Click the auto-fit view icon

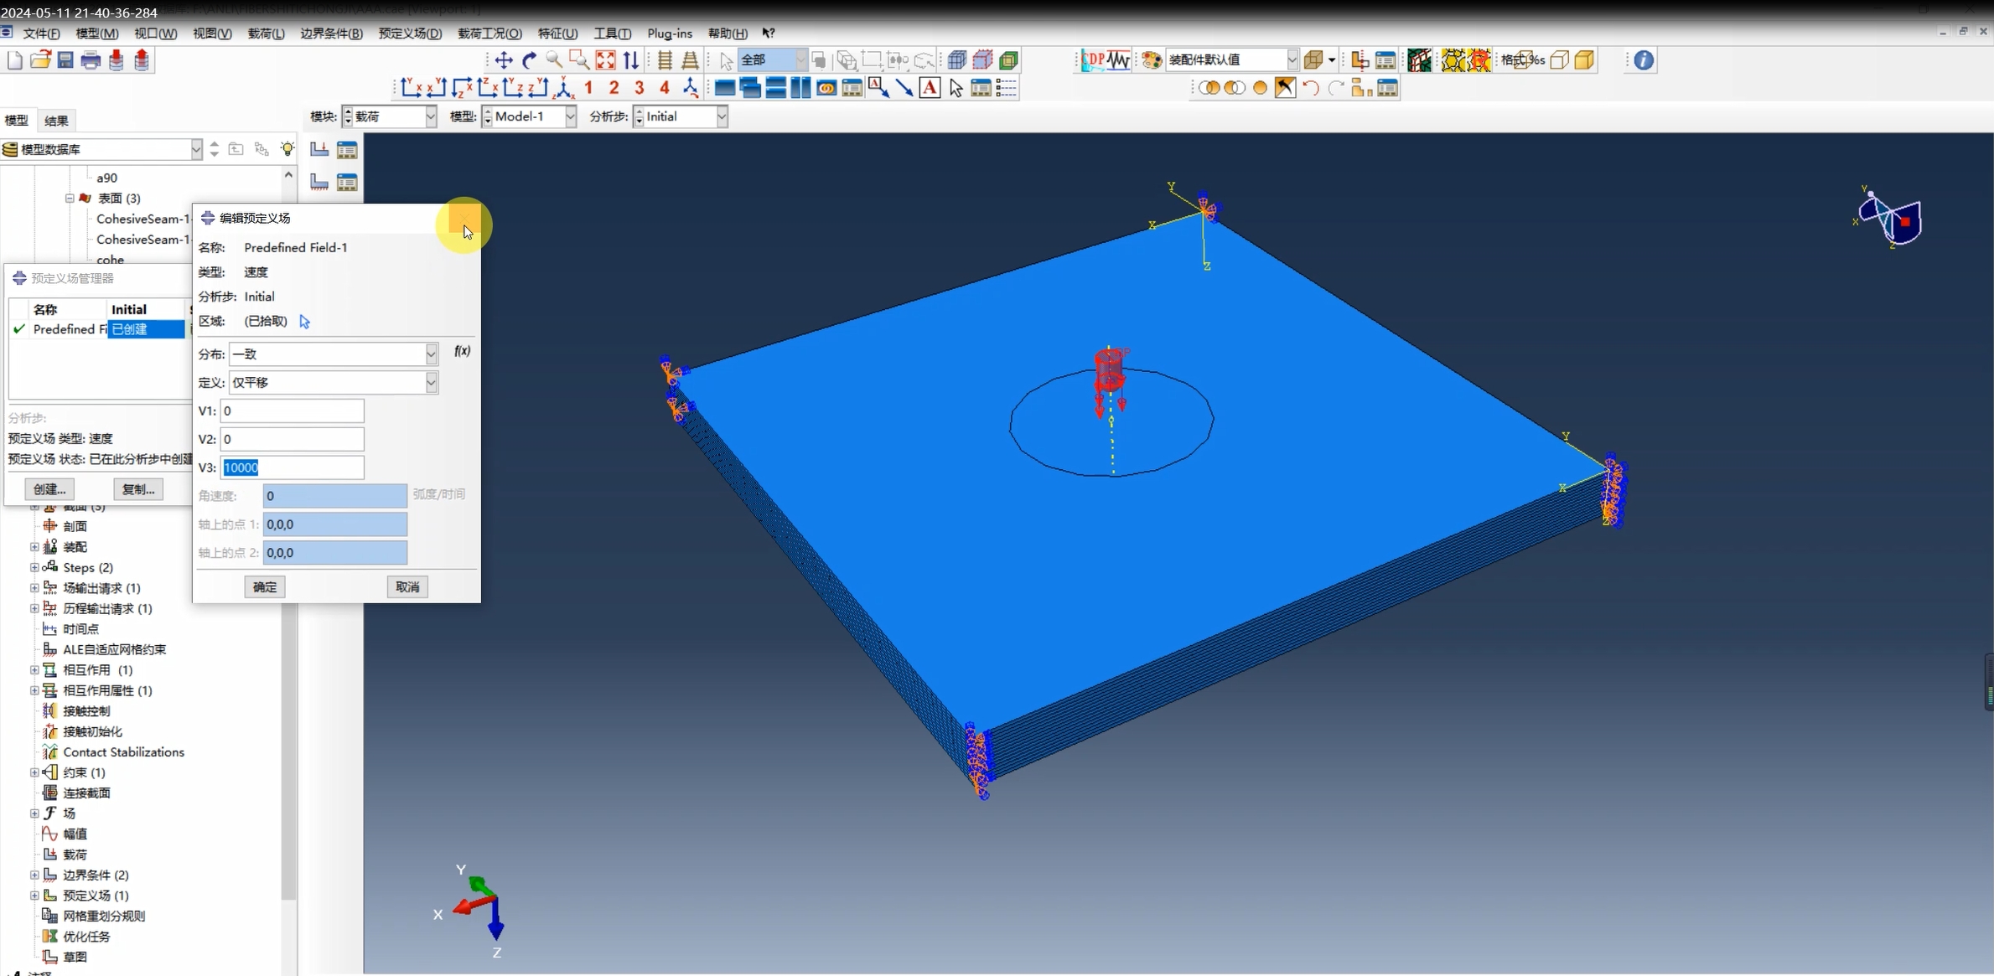tap(605, 60)
